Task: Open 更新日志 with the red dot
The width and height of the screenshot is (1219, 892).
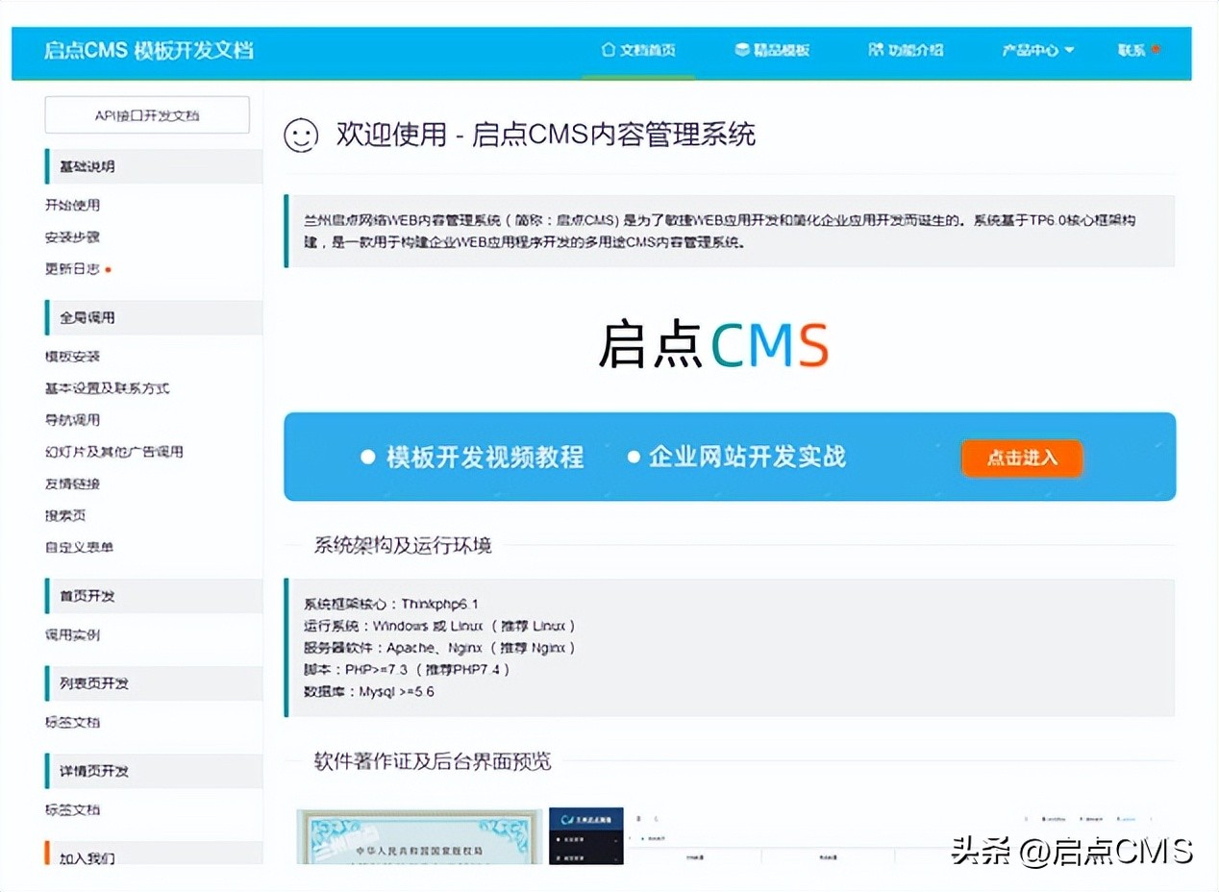Action: 73,269
